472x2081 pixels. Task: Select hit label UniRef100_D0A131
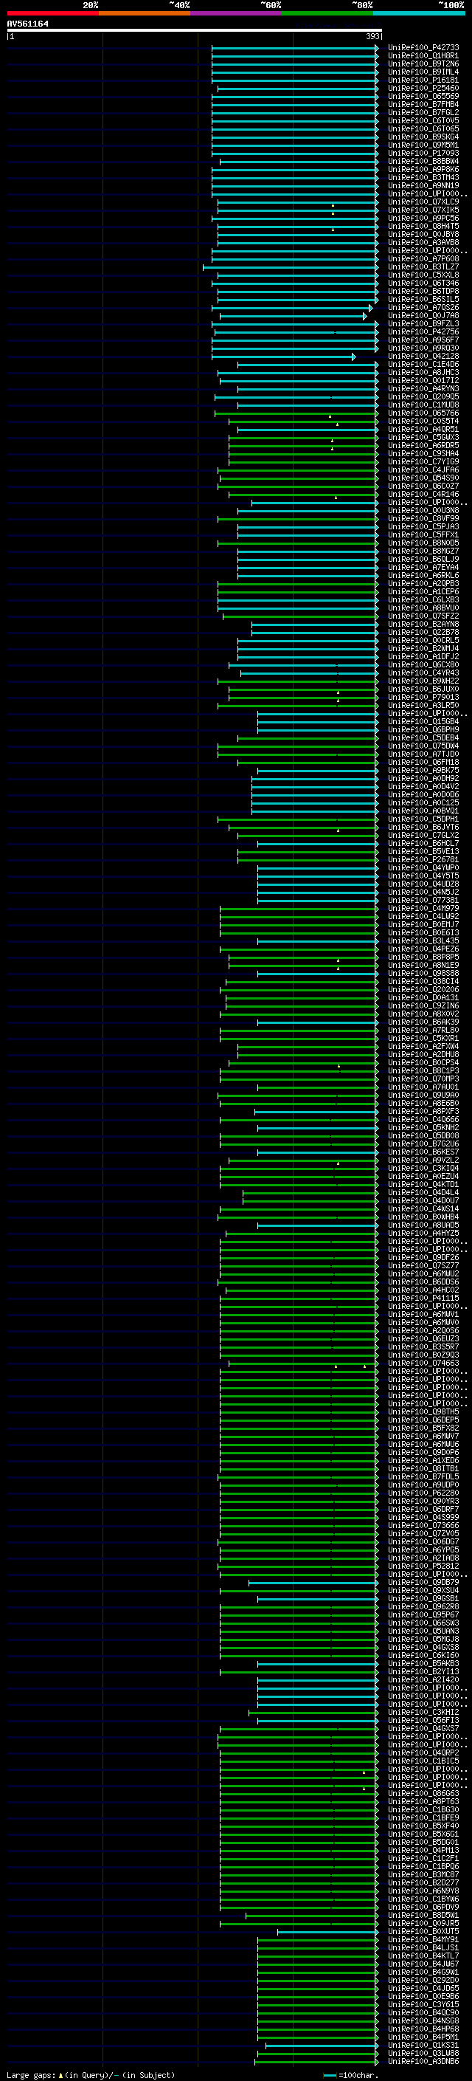pos(423,998)
